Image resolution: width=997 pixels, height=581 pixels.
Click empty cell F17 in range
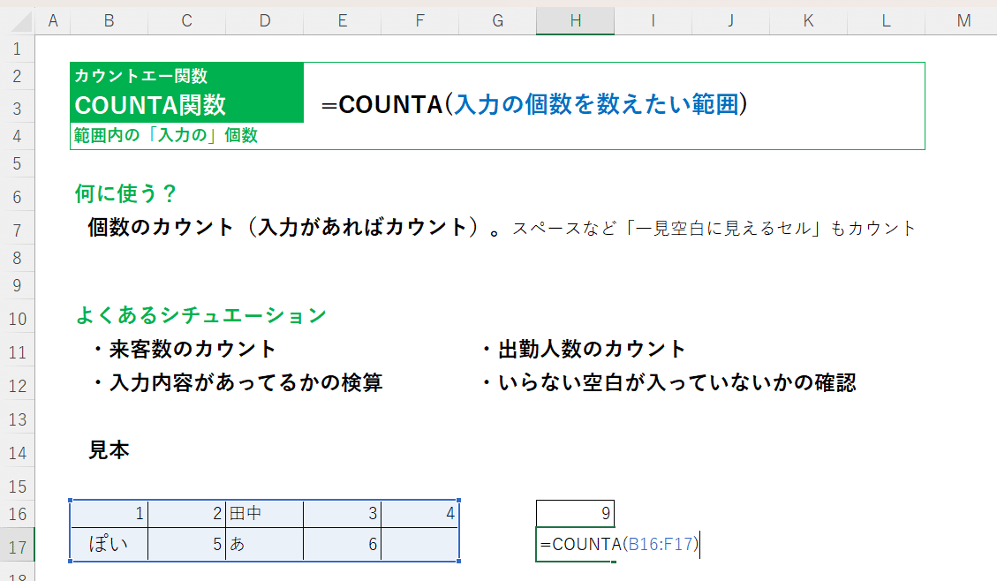click(419, 544)
